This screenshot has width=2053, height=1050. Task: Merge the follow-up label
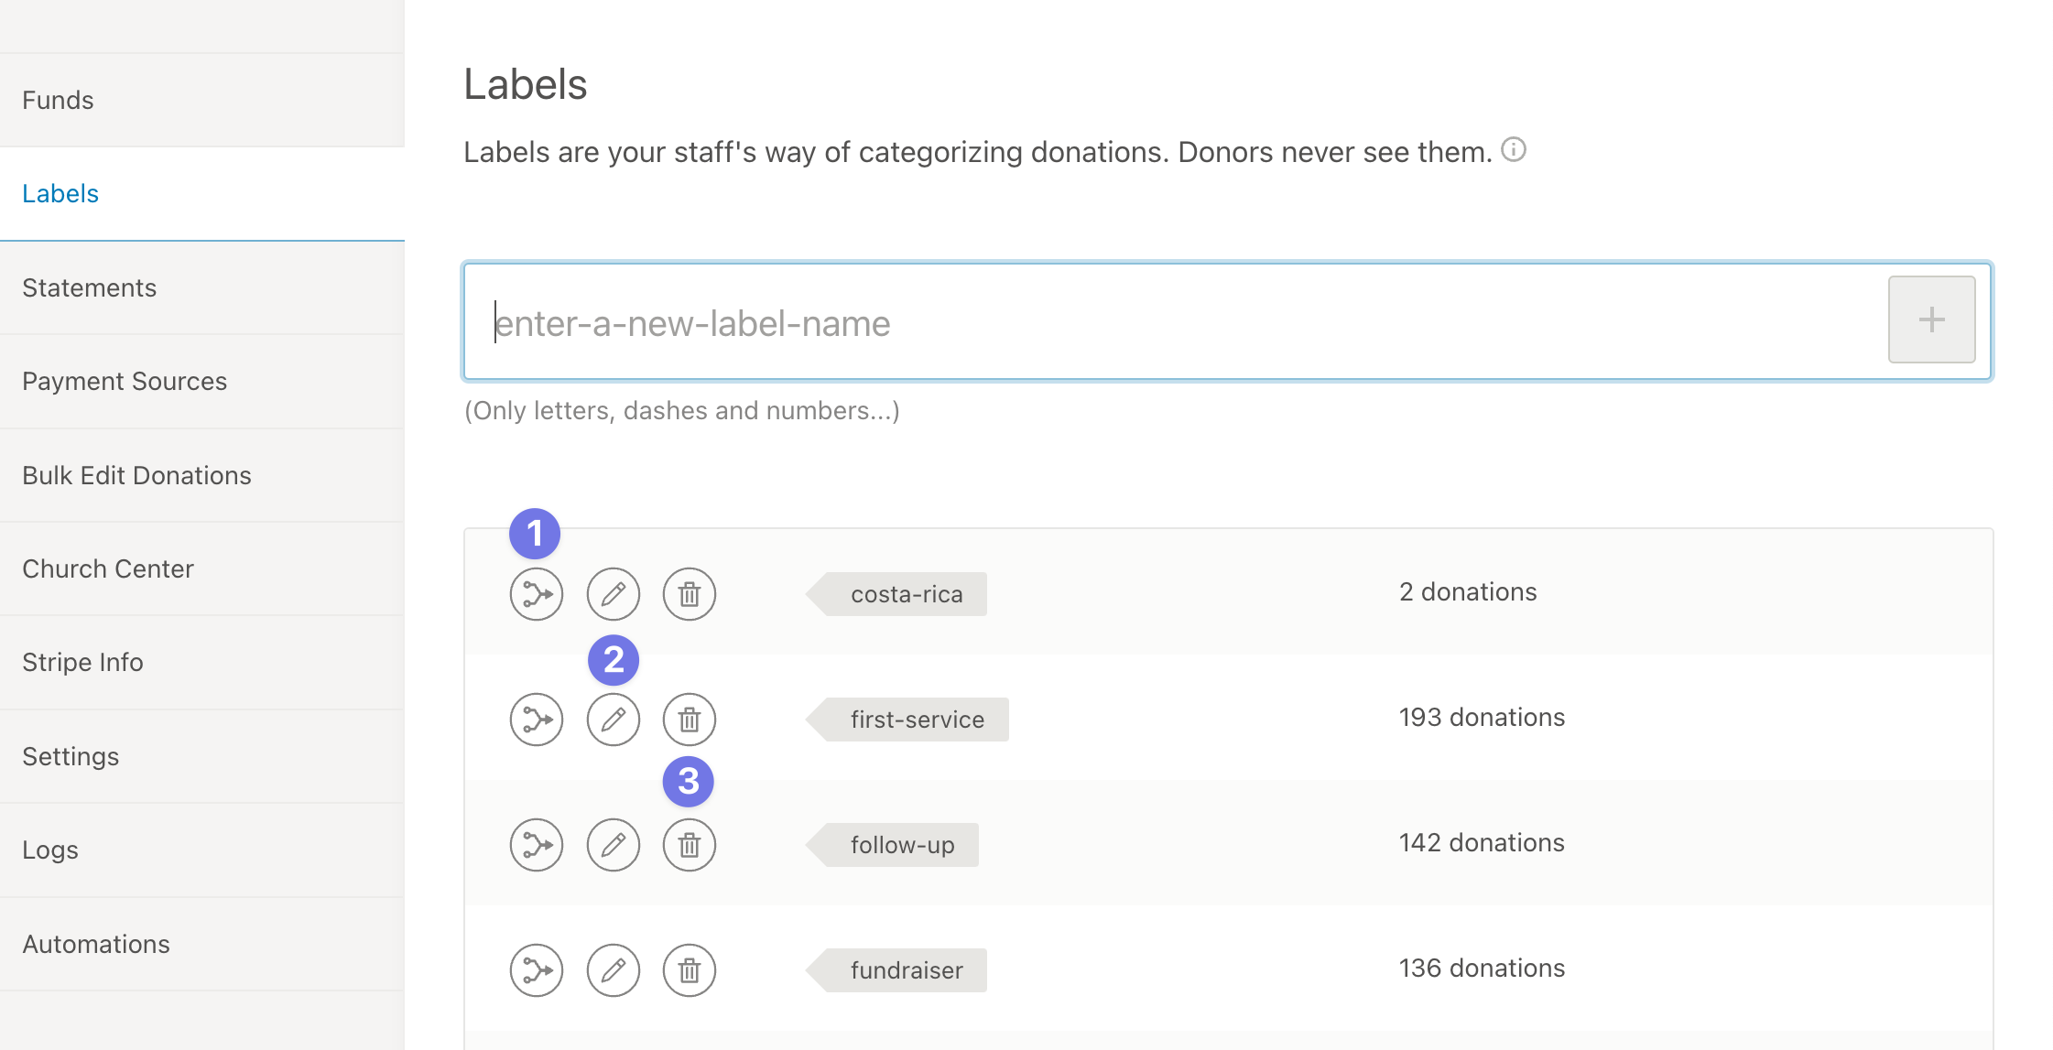[x=537, y=845]
